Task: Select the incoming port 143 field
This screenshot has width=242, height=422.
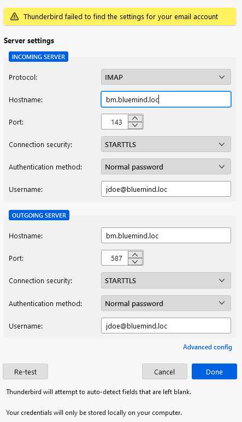Action: [115, 122]
